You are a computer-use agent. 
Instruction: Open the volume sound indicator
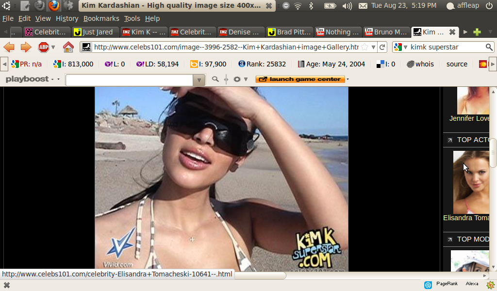click(x=347, y=6)
